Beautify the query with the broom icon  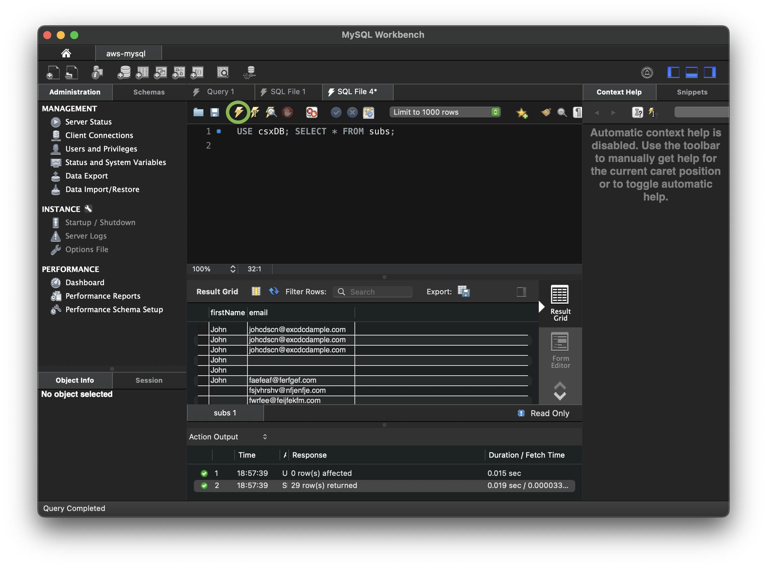pos(546,112)
